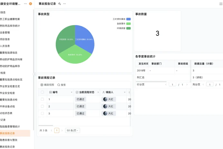223x149 pixels.
Task: Click 大红 avatar in row 3
Action: pos(105,113)
